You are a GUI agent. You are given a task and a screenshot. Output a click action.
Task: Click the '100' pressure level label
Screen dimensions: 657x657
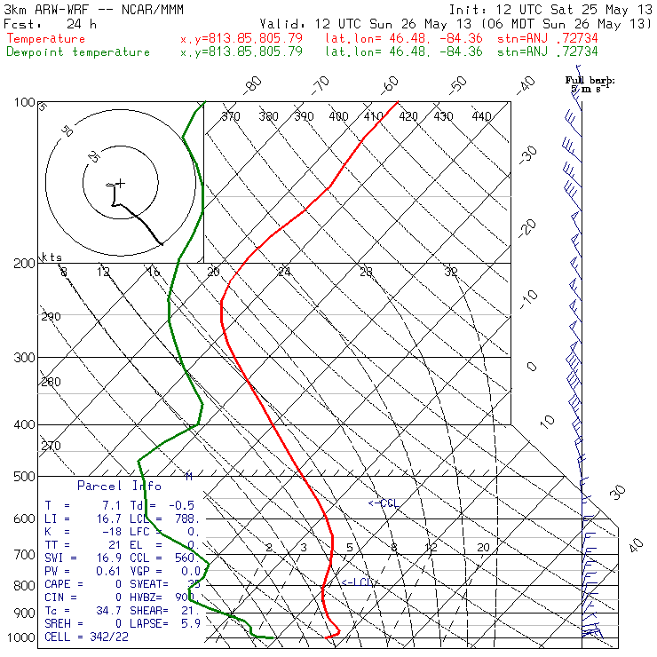(24, 102)
